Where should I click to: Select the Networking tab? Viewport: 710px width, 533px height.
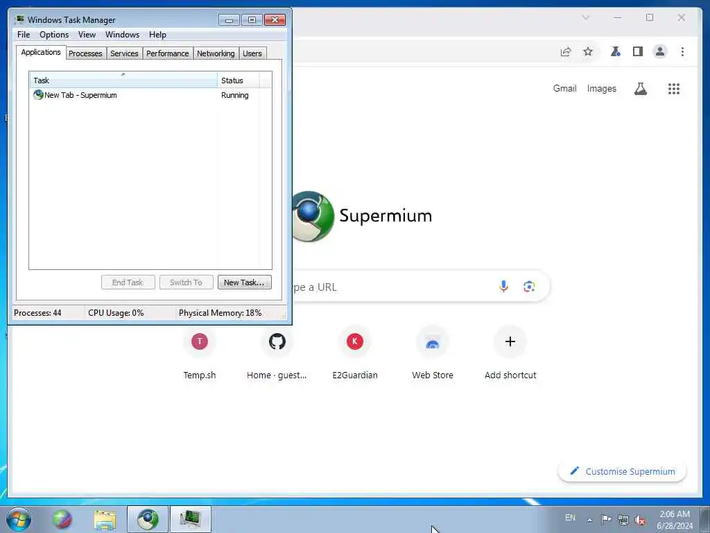tap(216, 53)
